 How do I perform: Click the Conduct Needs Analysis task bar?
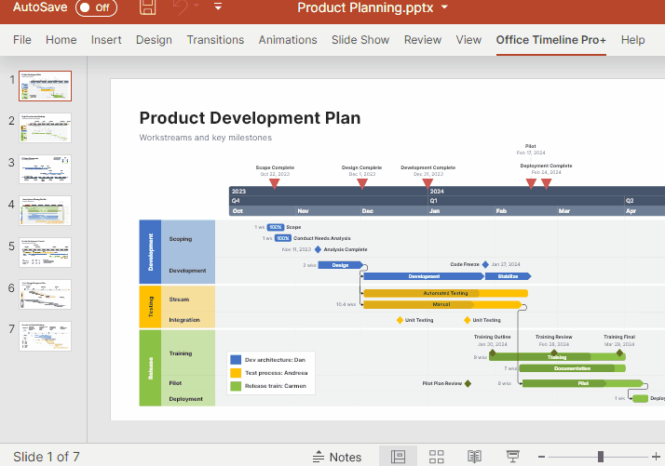tap(283, 238)
